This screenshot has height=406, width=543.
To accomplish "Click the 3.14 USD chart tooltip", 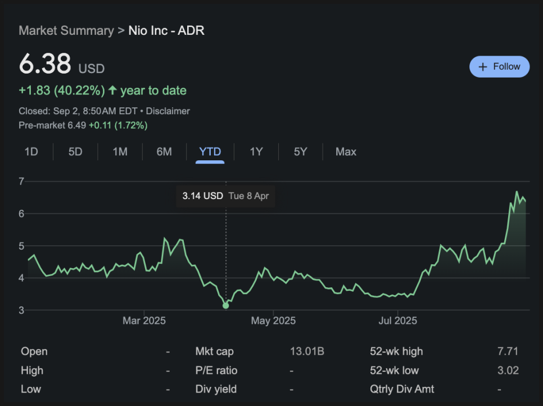I will point(225,196).
